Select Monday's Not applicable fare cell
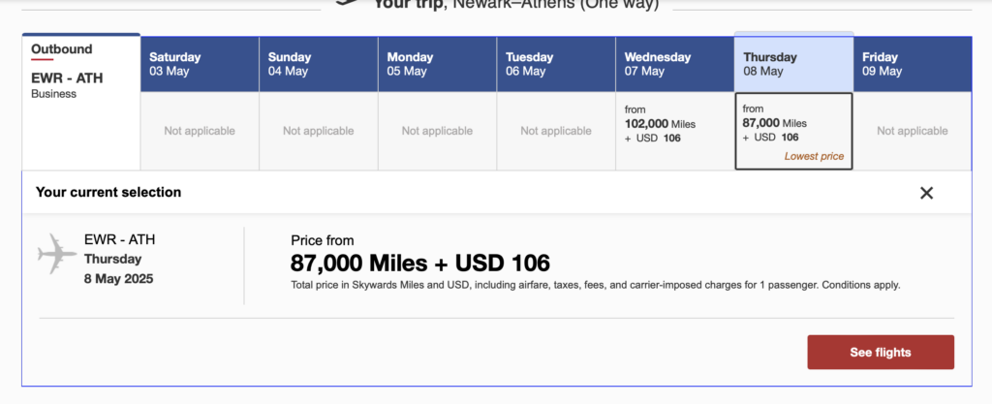This screenshot has height=404, width=992. point(437,131)
